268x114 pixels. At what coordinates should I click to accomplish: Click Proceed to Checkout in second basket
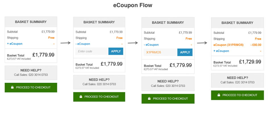point(99,97)
